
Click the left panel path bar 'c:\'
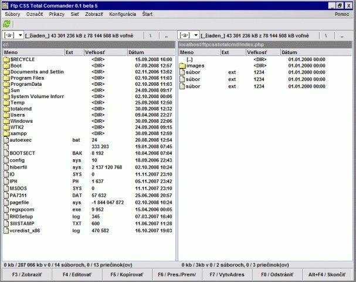(89, 45)
